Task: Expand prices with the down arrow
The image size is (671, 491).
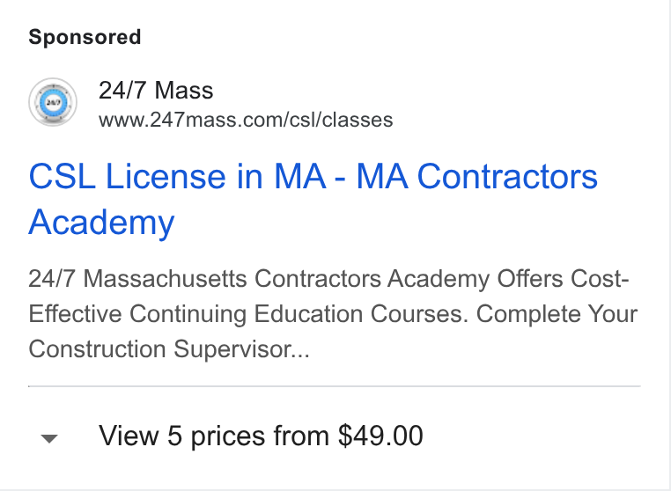Action: 49,438
